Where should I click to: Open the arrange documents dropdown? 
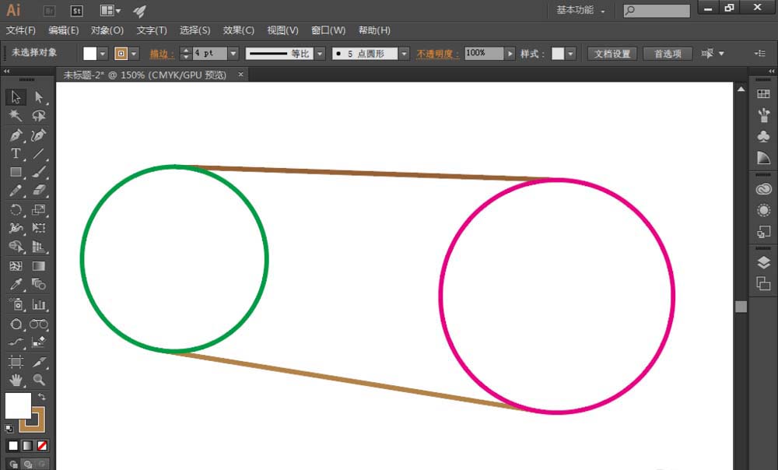coord(110,10)
